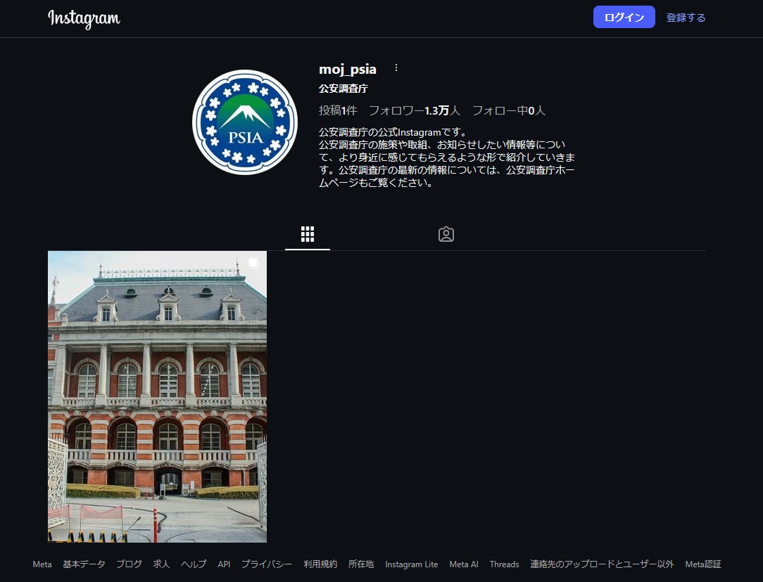Screen dimensions: 763x582
Task: Open the Meta footer link
Action: pyautogui.click(x=42, y=564)
